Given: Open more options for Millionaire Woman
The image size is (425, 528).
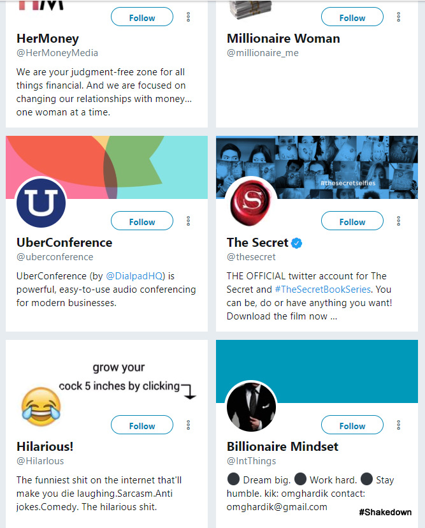Looking at the screenshot, I should (399, 17).
